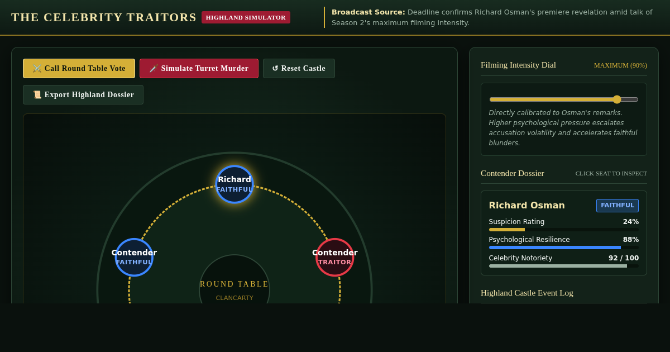The image size is (670, 352).
Task: Click The Celebrity Traitors title
Action: click(104, 17)
